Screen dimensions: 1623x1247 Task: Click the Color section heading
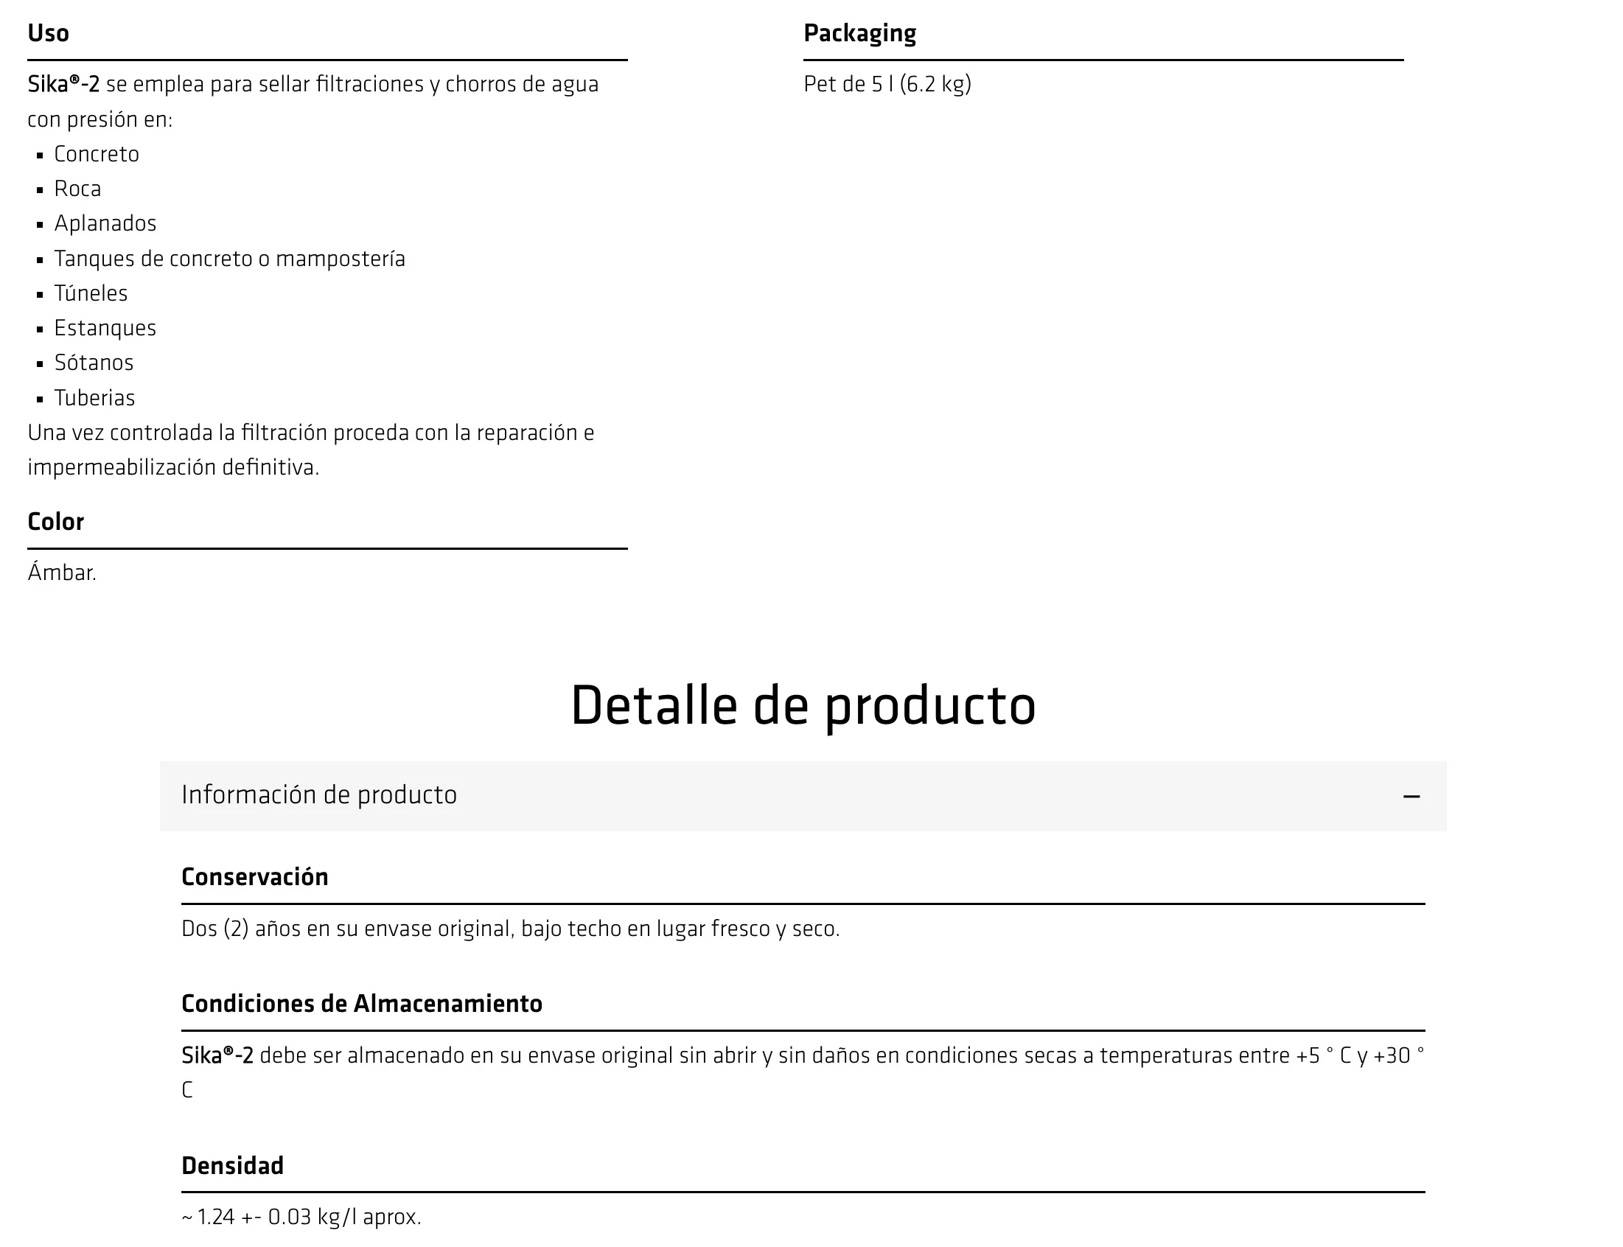(56, 522)
